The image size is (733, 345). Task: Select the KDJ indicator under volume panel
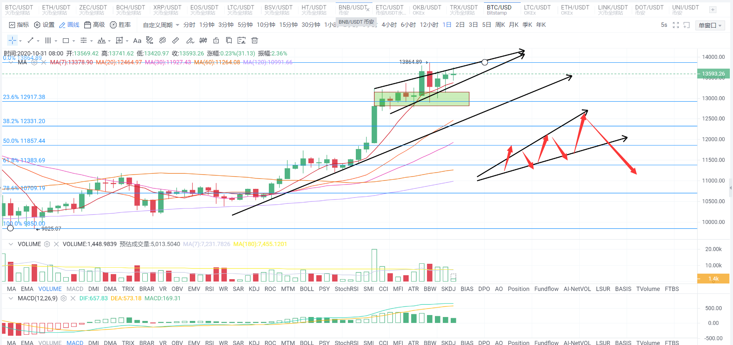click(254, 289)
